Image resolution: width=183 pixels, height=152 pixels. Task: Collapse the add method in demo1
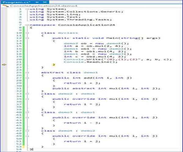pos(27,78)
